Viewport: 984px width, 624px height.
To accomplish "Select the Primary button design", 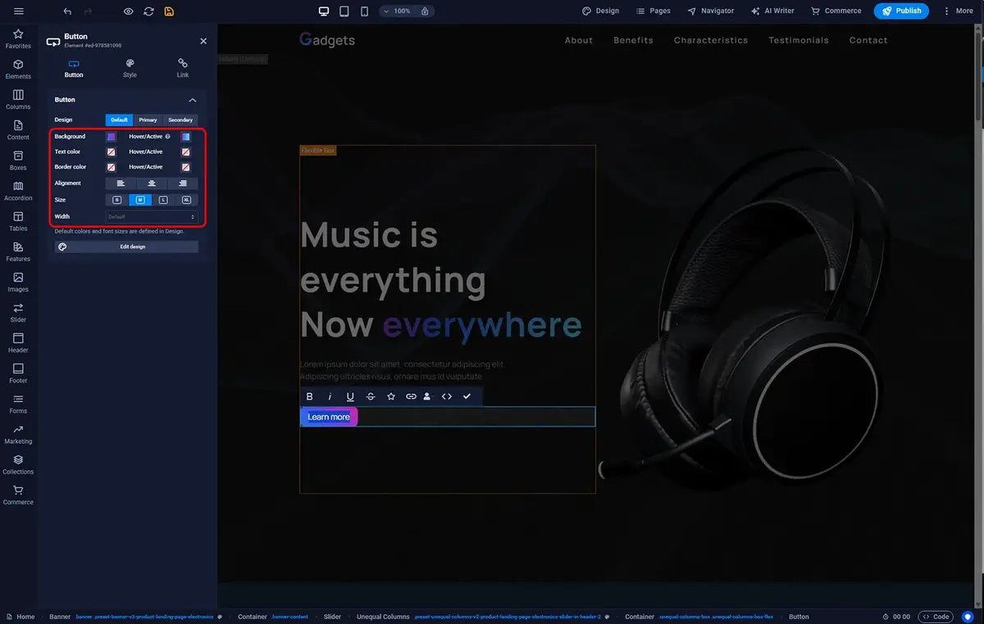I will tap(148, 120).
